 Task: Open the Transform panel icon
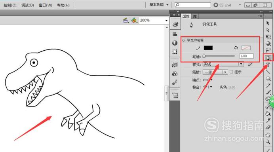(175, 51)
